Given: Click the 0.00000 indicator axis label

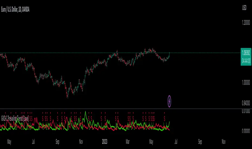Looking at the screenshot, I should coord(246,131).
